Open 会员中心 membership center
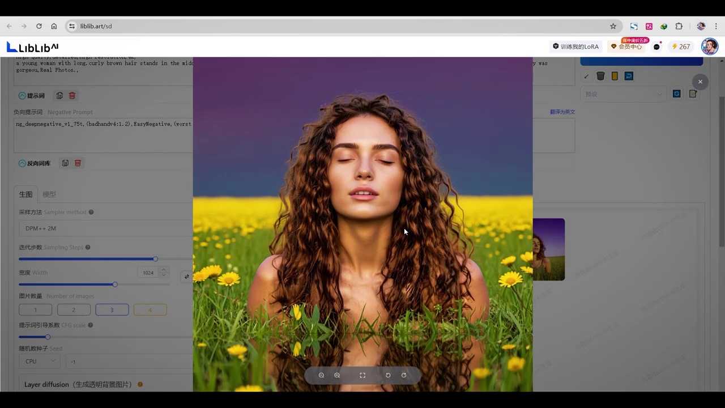 pos(626,46)
